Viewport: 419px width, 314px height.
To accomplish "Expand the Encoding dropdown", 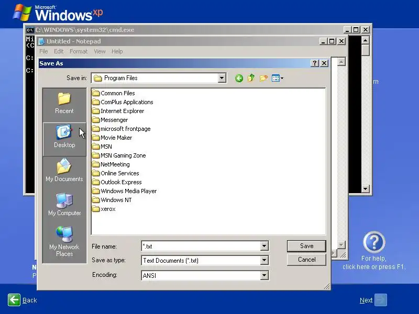I will (x=264, y=275).
